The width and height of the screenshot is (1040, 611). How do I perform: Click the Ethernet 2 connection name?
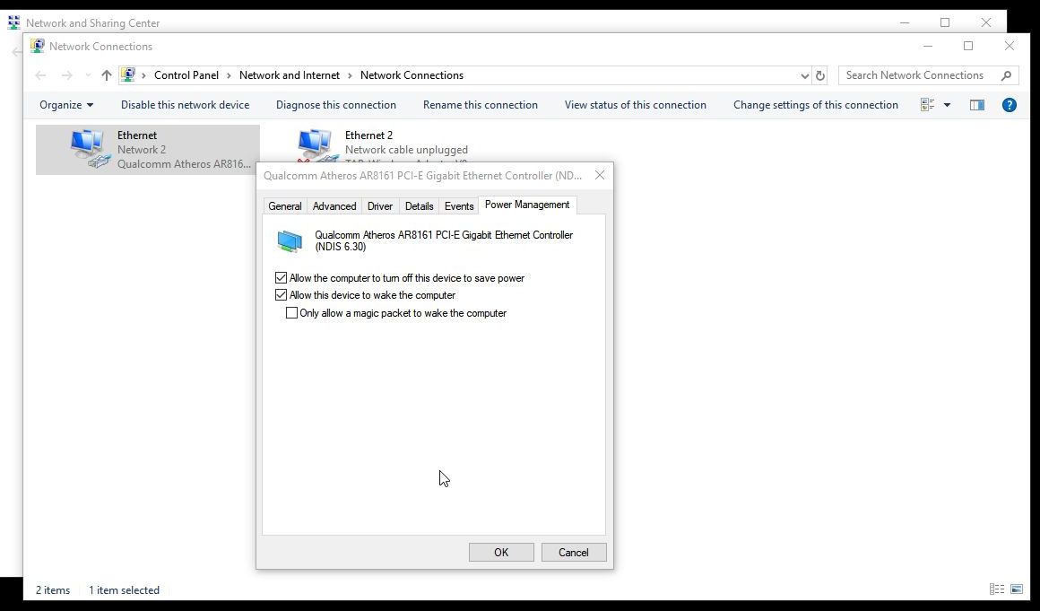click(368, 135)
